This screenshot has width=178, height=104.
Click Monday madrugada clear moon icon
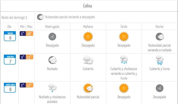(x=52, y=37)
